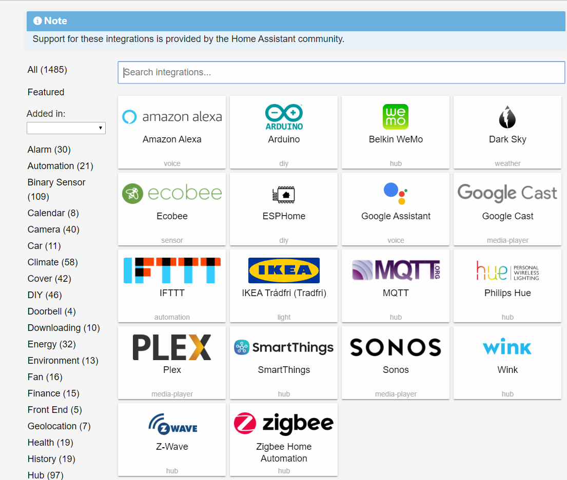This screenshot has height=480, width=567.
Task: Click the IKEA logo
Action: [x=284, y=270]
